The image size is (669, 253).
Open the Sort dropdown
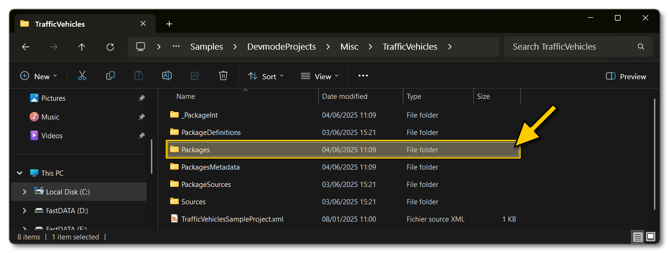click(266, 76)
